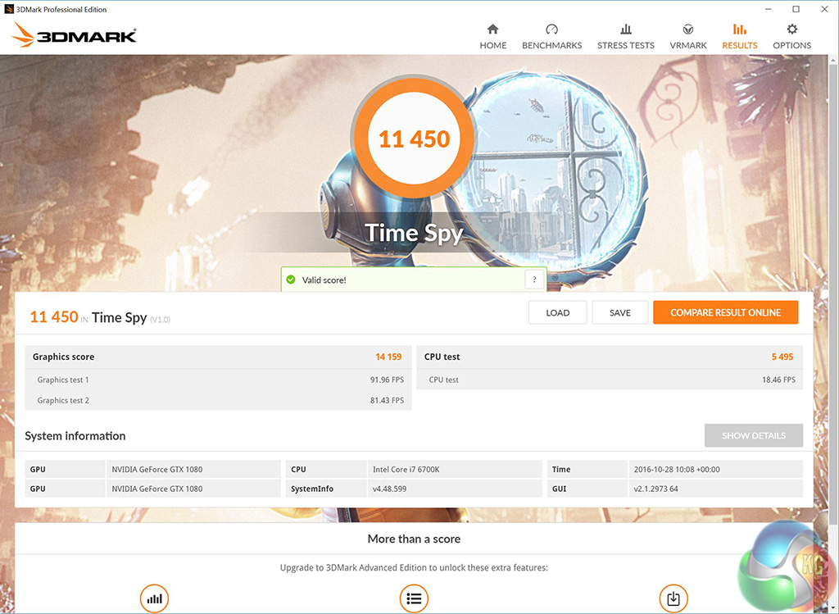Click COMPARE RESULT ONLINE button
This screenshot has width=839, height=614.
point(726,312)
